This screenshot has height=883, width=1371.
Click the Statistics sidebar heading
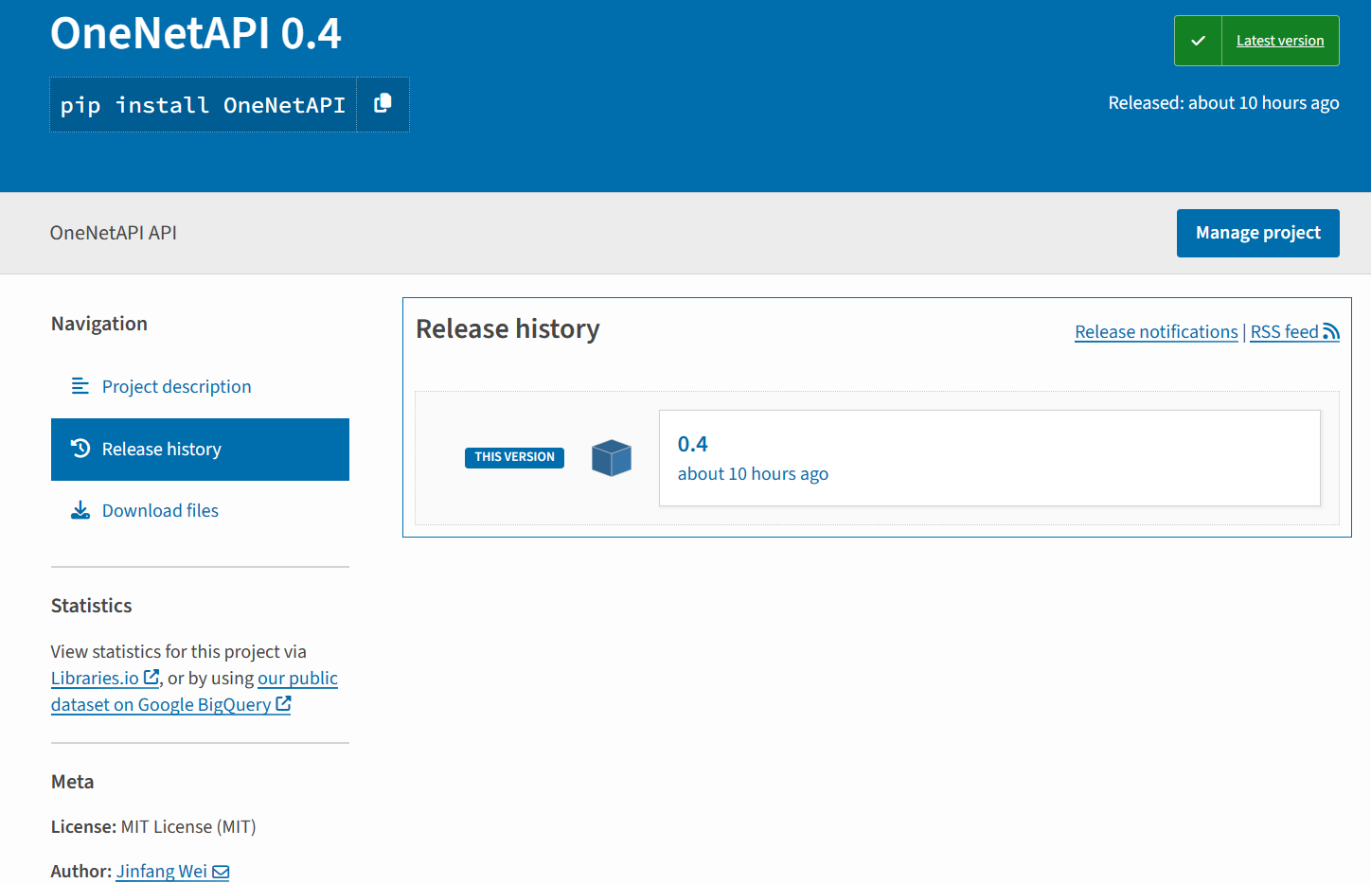92,606
